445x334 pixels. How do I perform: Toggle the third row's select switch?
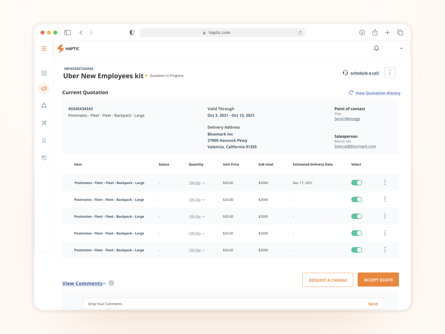click(x=356, y=216)
